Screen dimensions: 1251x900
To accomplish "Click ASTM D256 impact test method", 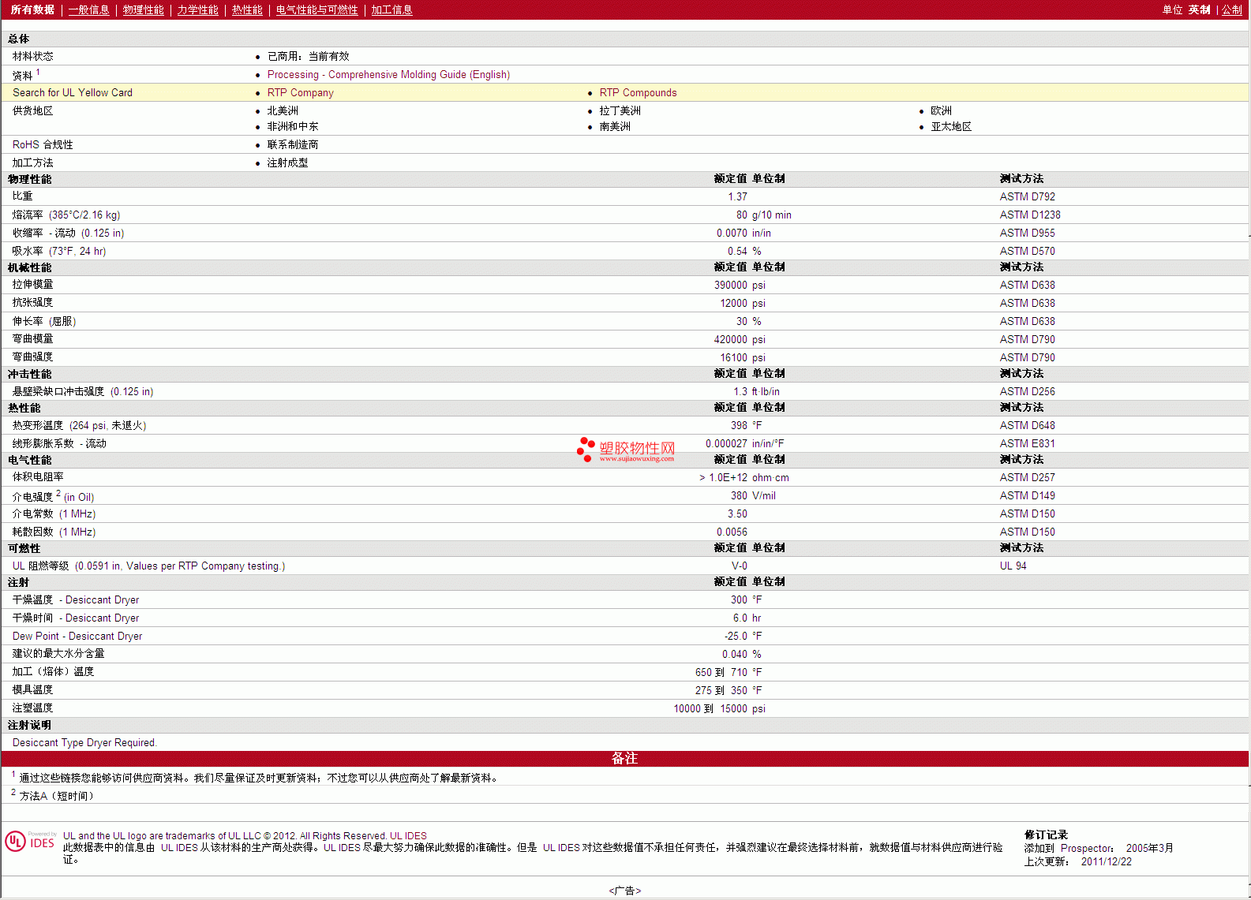I will tap(1027, 392).
